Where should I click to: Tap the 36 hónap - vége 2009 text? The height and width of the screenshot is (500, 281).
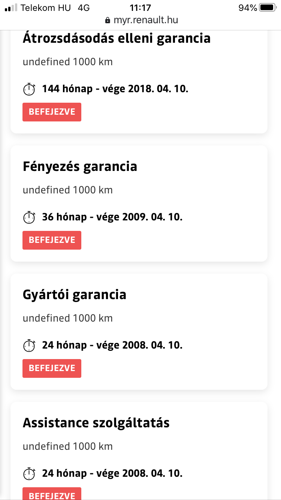tap(112, 217)
